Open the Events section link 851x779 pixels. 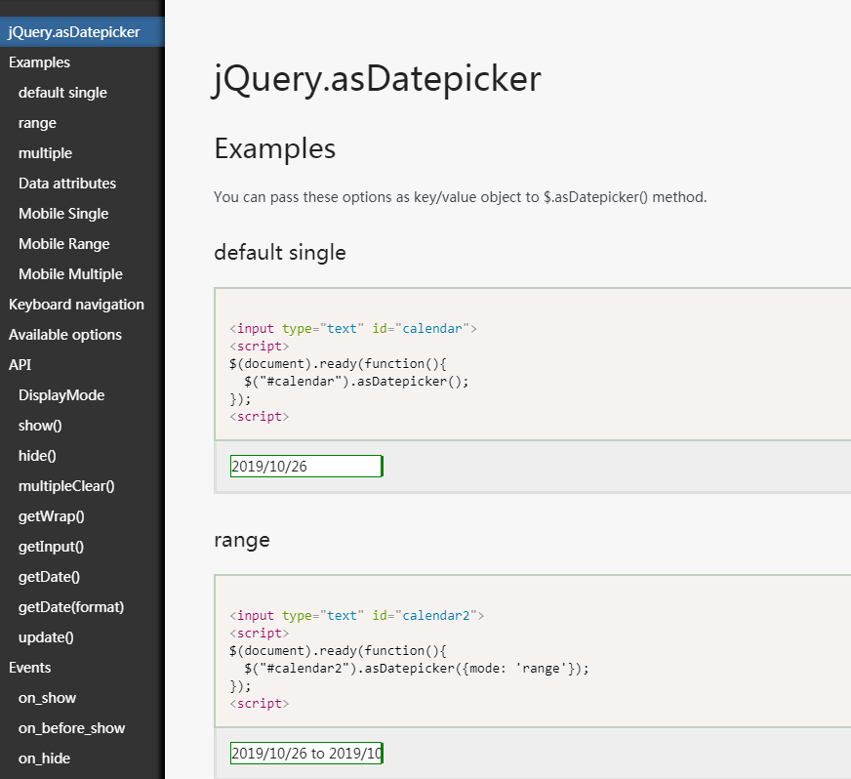click(x=30, y=668)
